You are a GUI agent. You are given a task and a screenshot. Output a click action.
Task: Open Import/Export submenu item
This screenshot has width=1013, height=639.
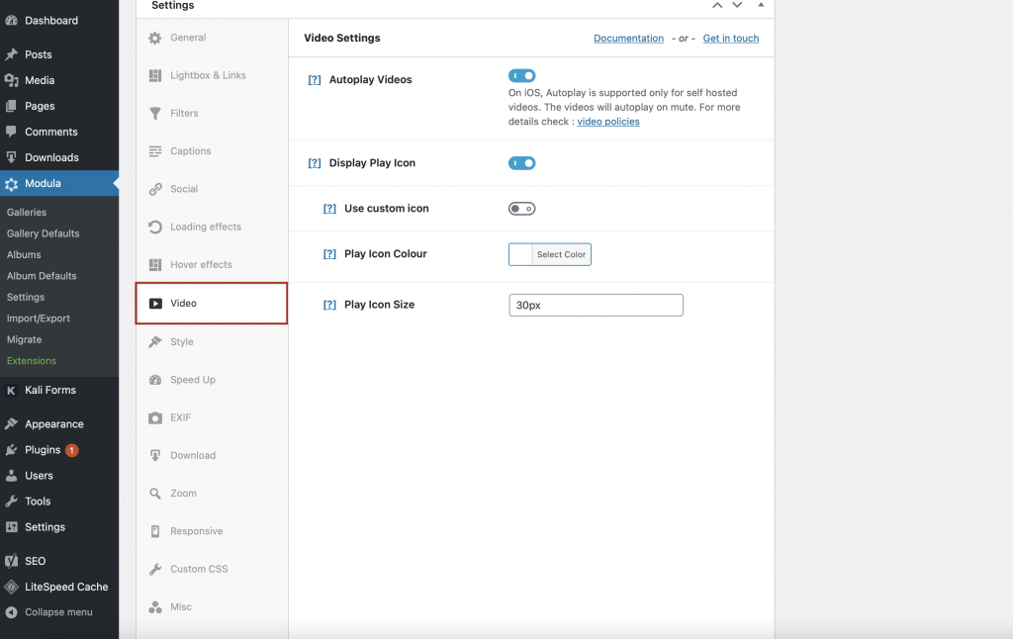[39, 319]
